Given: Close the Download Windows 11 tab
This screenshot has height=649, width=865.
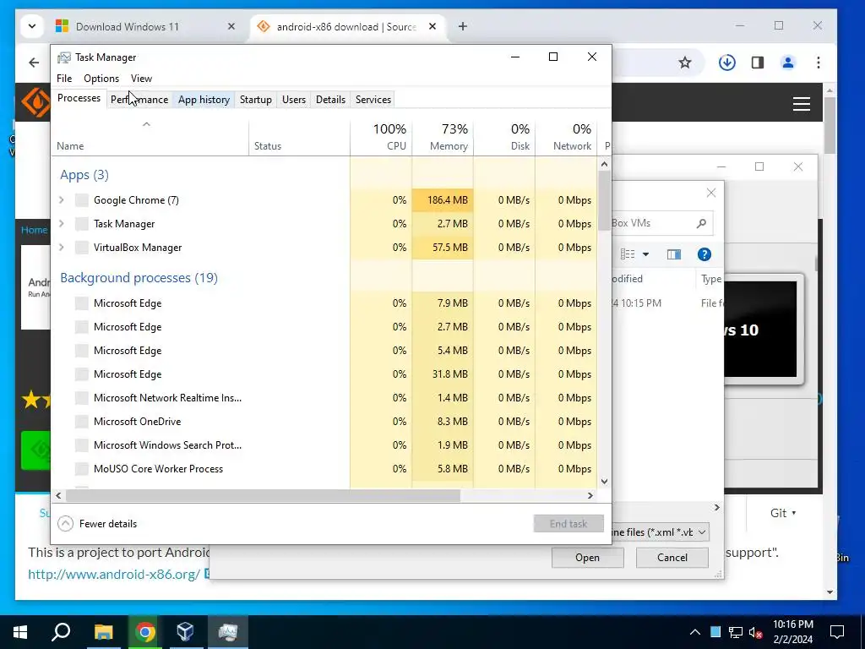Looking at the screenshot, I should pos(231,26).
